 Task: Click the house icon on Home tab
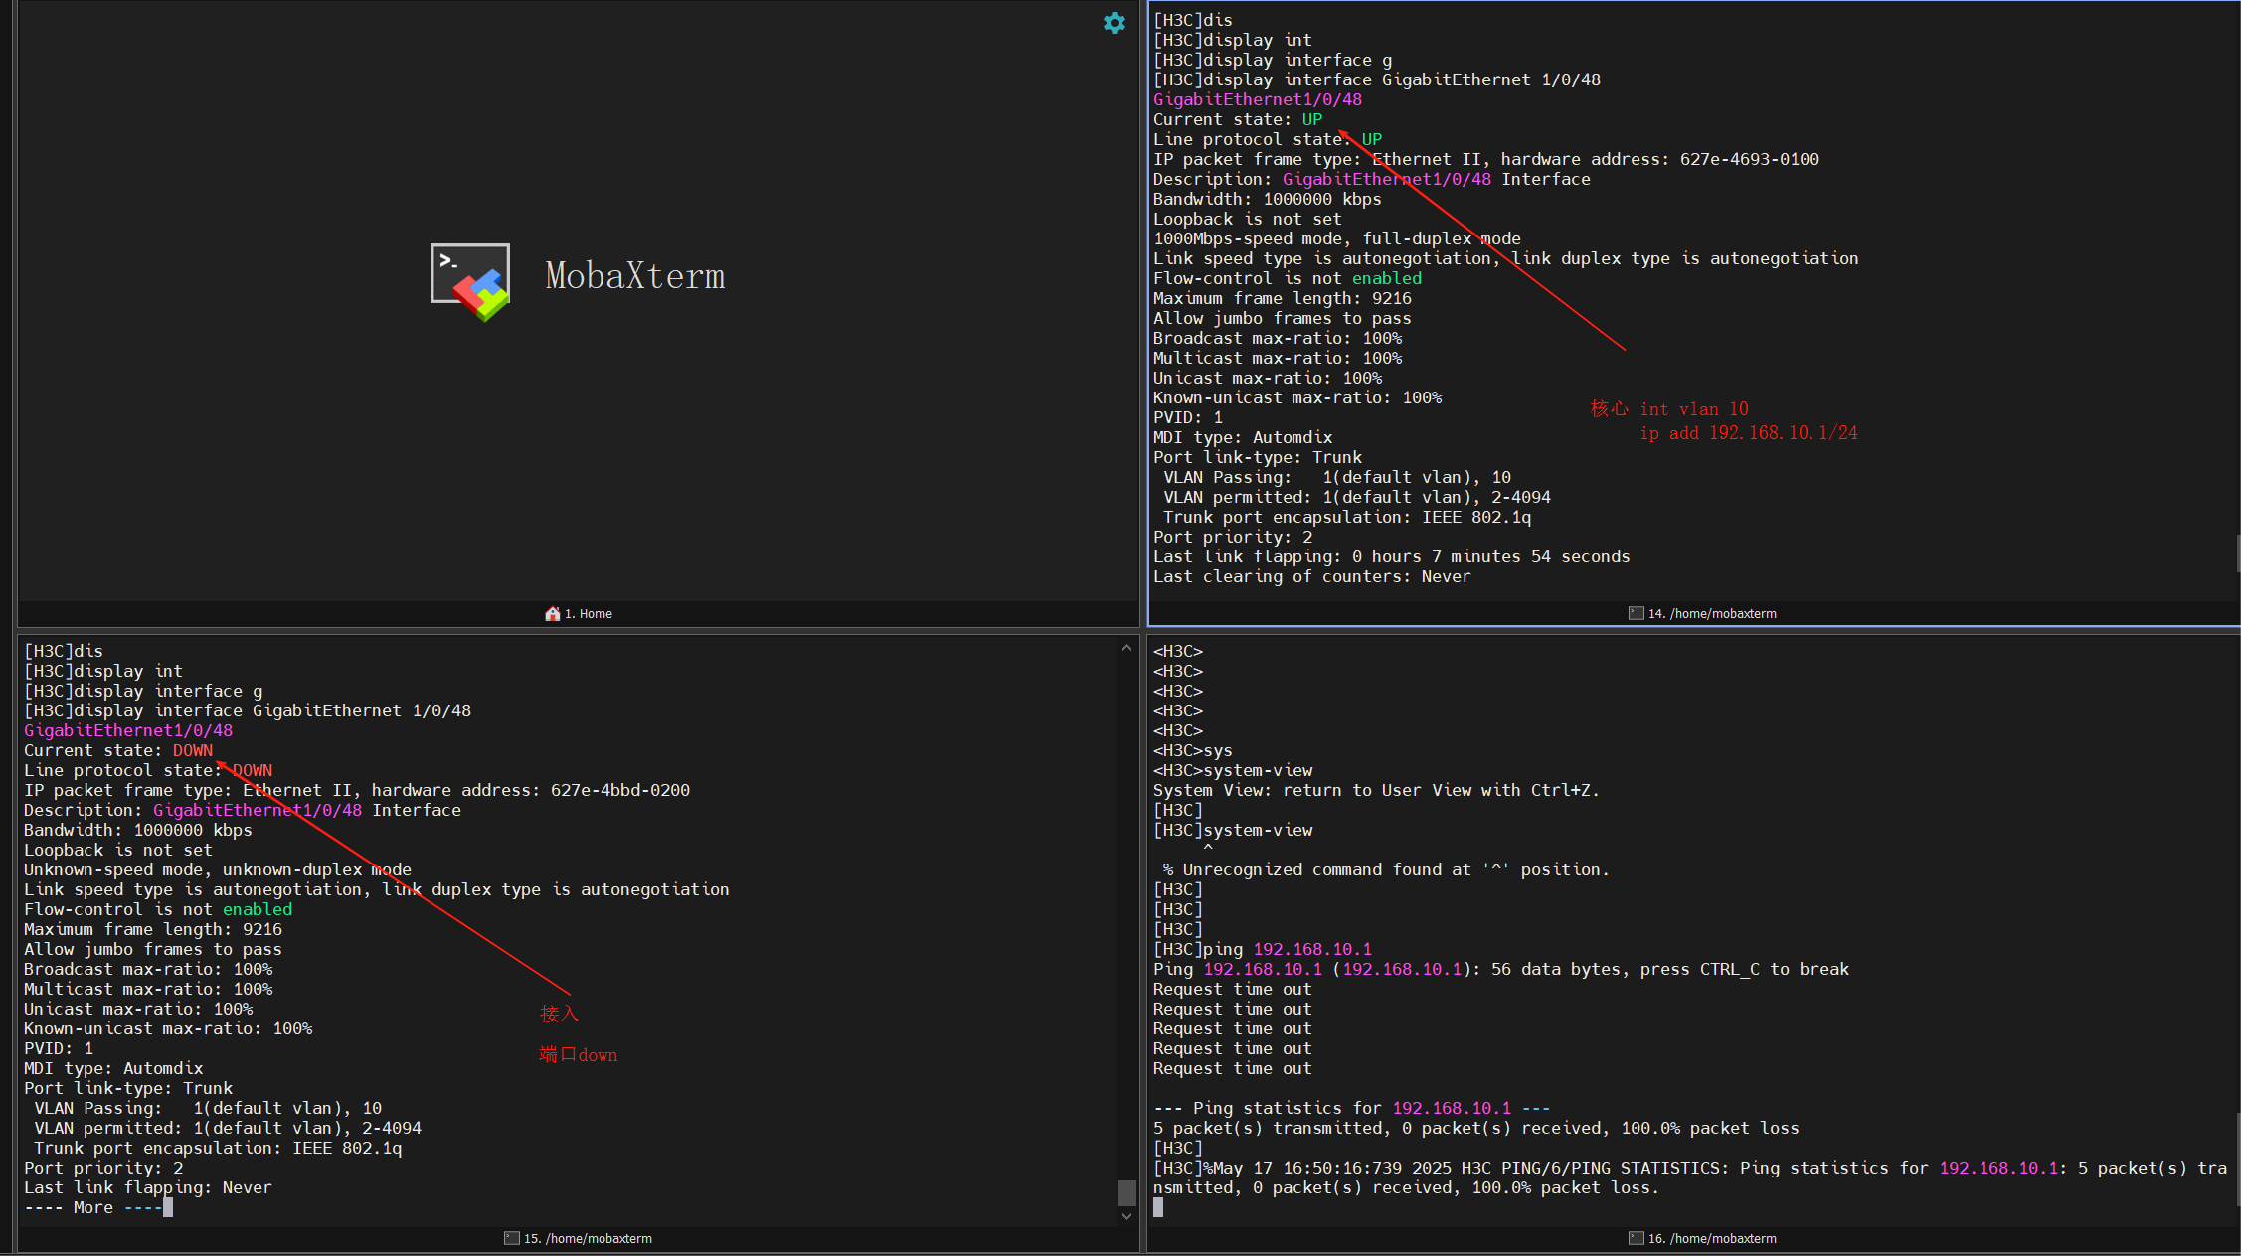click(552, 614)
